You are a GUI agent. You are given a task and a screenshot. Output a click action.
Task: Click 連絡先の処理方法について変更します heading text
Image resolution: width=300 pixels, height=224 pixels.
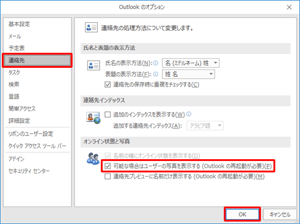pos(147,28)
